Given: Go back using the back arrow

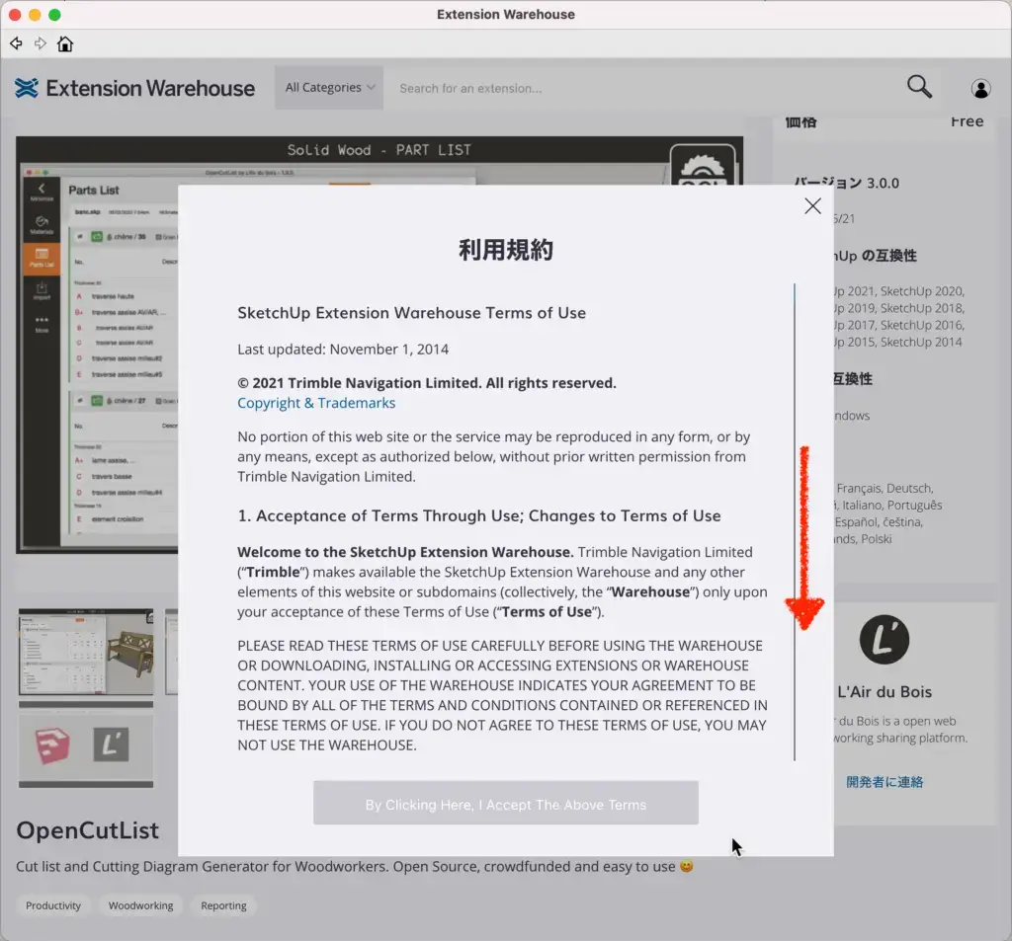Looking at the screenshot, I should point(16,43).
